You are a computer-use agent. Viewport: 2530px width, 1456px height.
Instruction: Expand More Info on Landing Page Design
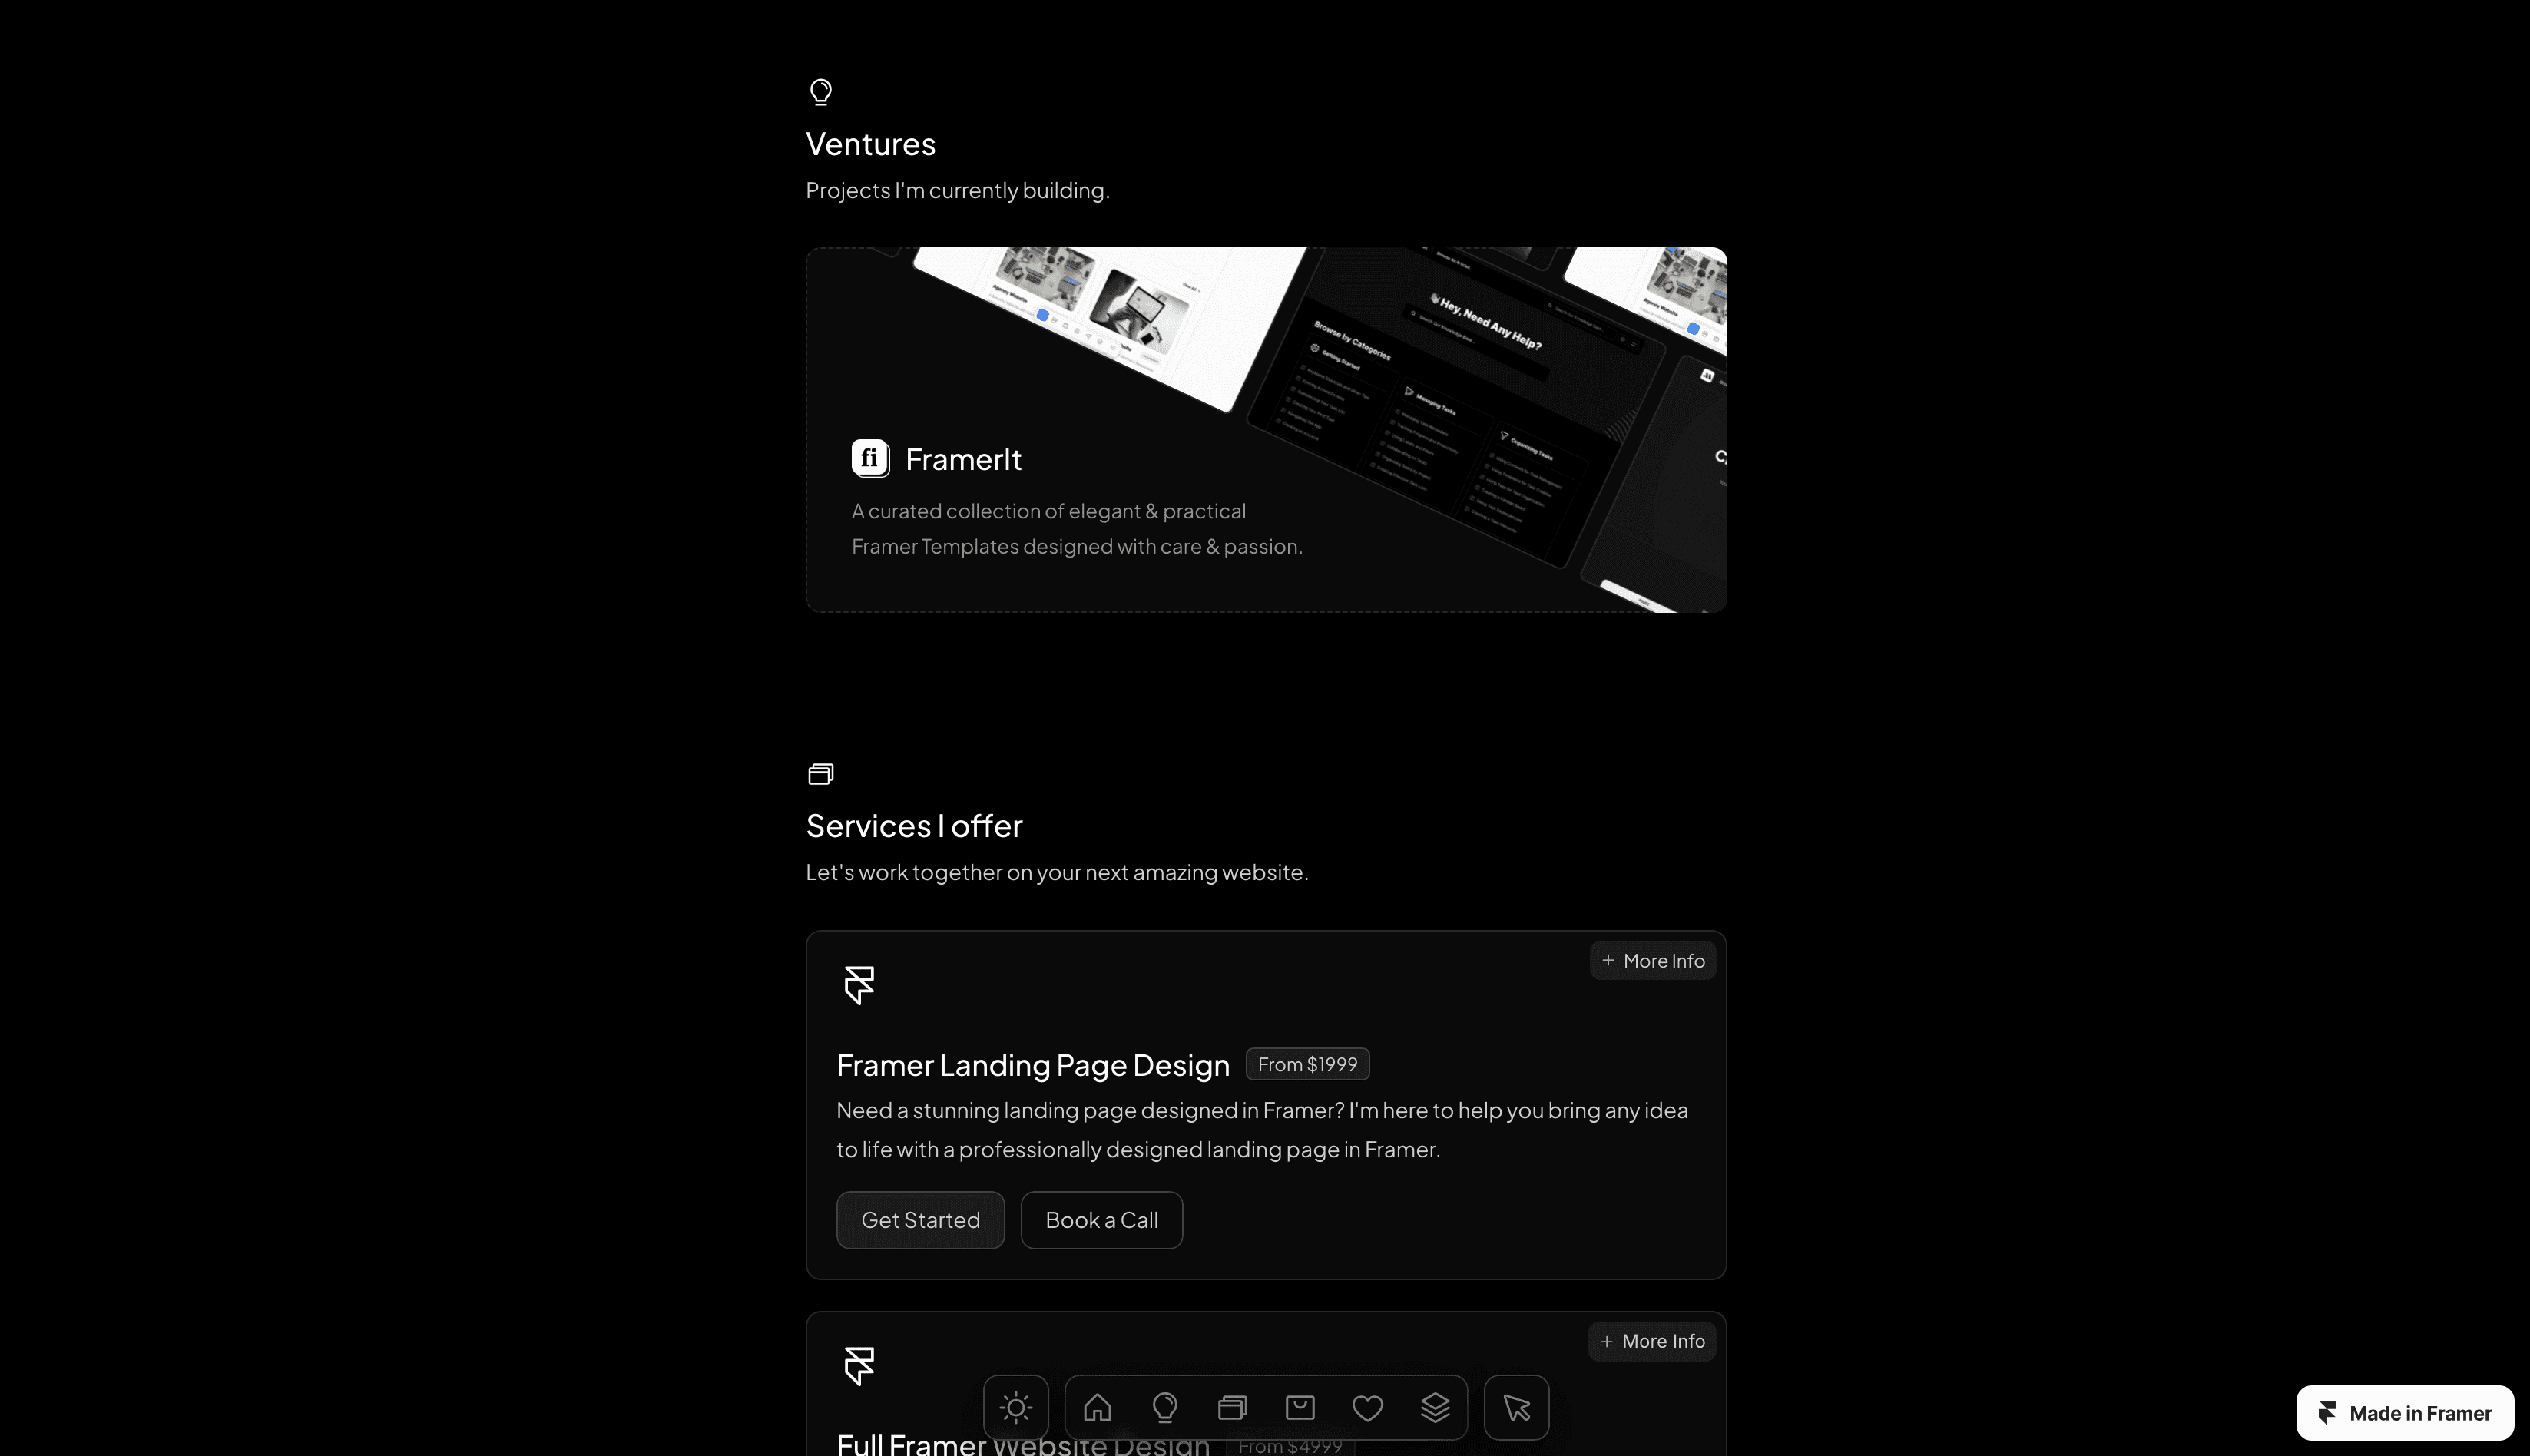point(1652,960)
